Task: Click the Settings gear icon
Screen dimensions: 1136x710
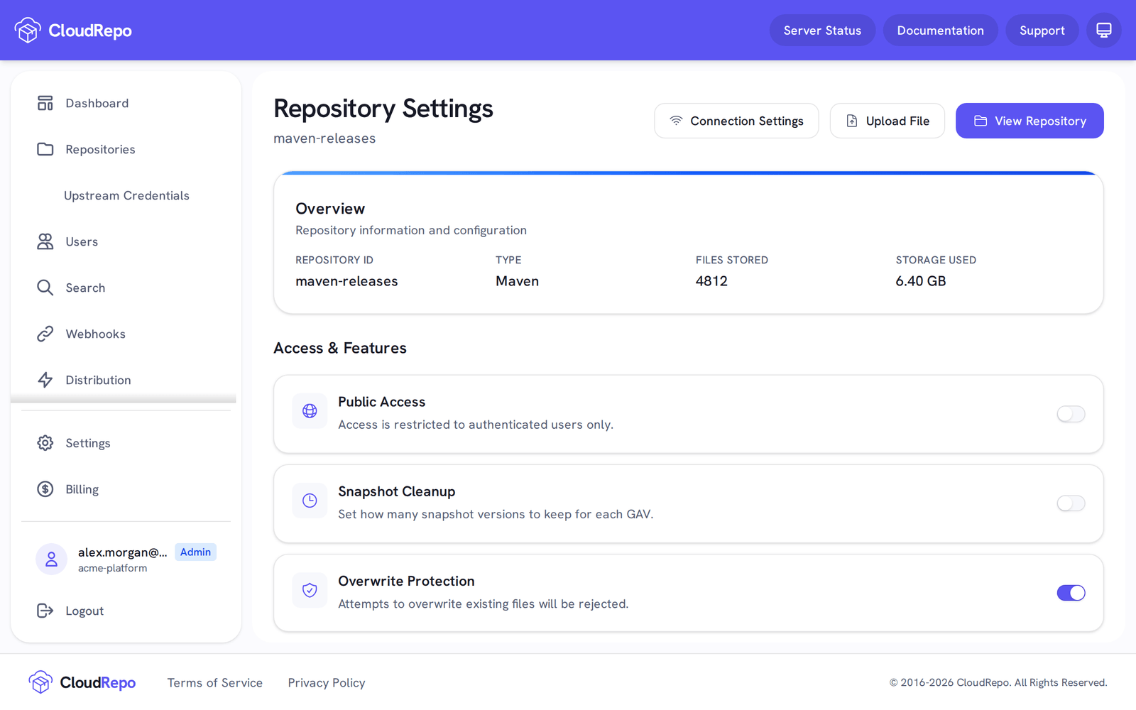Action: point(45,443)
